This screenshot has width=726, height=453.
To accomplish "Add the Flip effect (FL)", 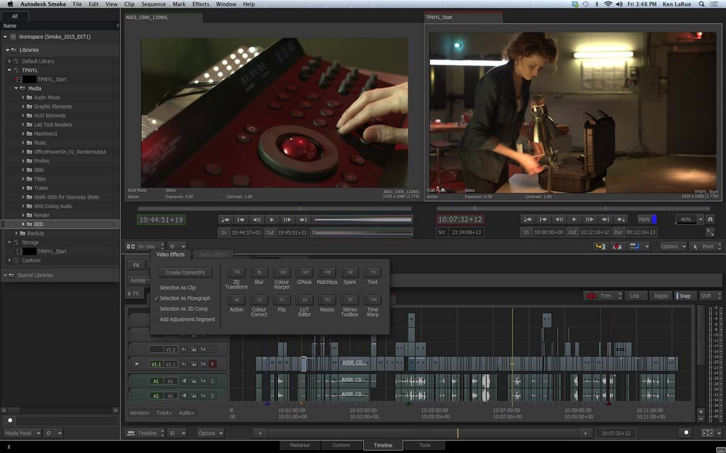I will [282, 300].
